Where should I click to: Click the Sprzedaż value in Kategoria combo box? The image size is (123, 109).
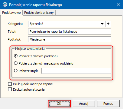[36, 24]
